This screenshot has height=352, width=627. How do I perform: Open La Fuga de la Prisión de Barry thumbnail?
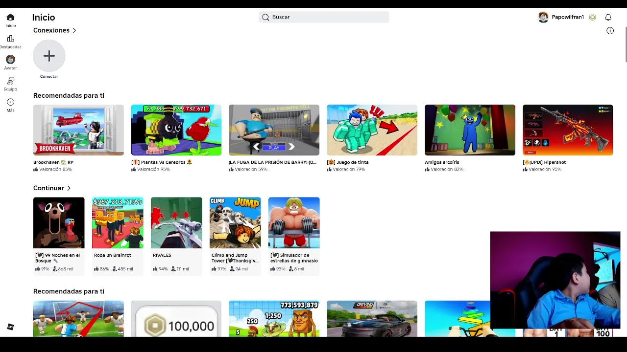pyautogui.click(x=274, y=130)
